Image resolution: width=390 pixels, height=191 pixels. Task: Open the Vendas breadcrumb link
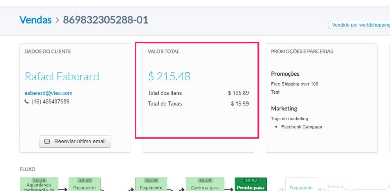tap(35, 20)
